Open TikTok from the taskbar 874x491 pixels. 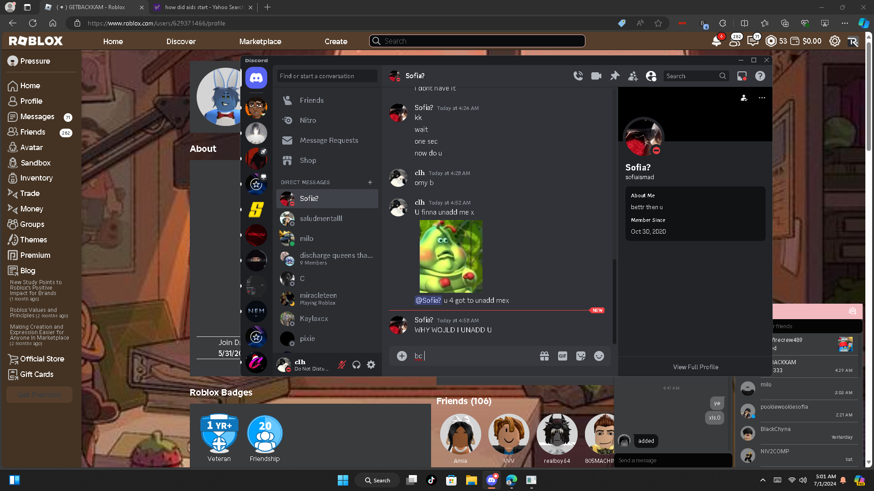(x=432, y=480)
